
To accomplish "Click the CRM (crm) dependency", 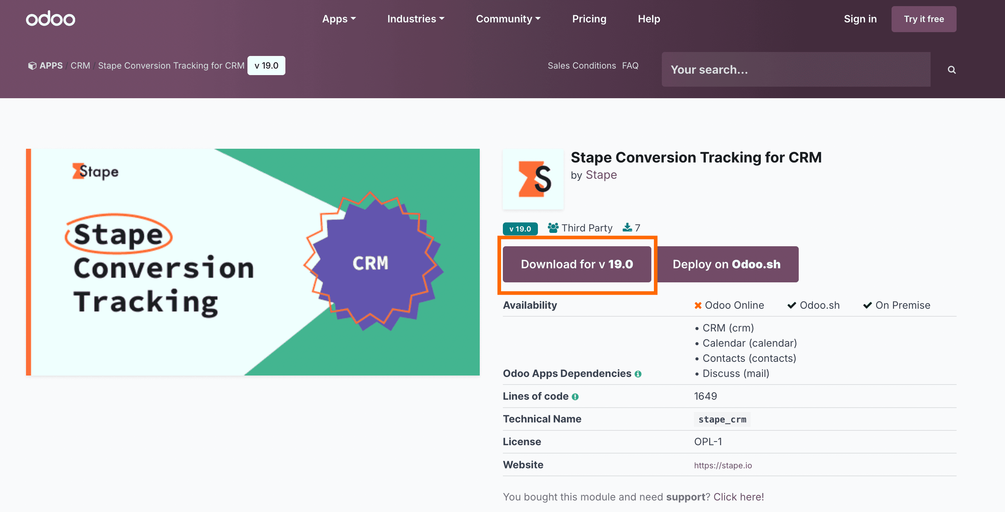I will (728, 328).
